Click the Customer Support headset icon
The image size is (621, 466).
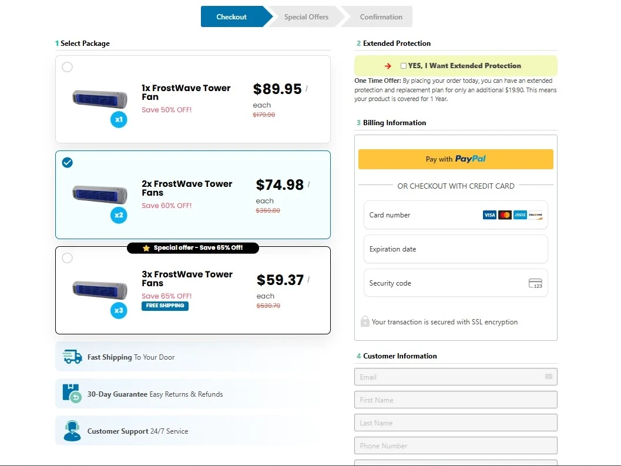[72, 431]
